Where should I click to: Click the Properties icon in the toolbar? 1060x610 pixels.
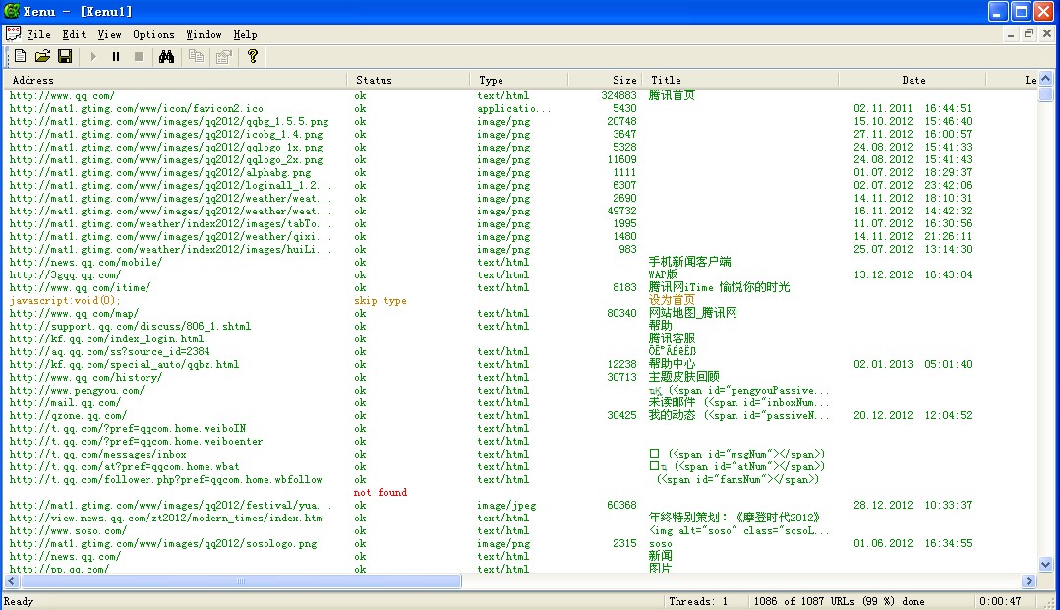tap(223, 57)
